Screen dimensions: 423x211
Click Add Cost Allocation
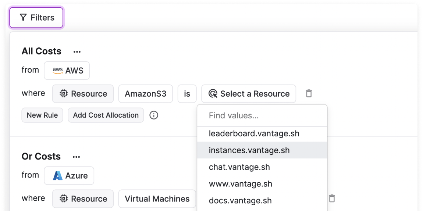[106, 115]
